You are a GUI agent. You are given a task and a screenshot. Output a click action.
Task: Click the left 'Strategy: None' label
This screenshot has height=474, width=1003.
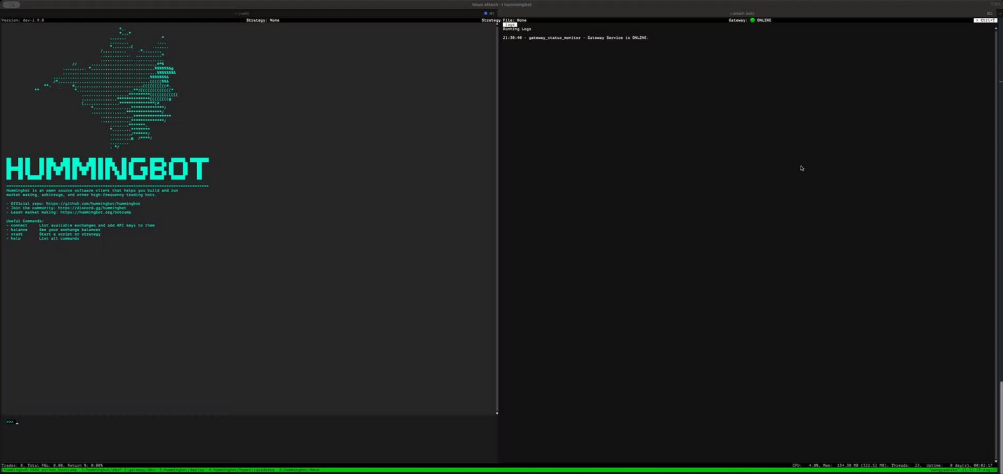tap(262, 20)
